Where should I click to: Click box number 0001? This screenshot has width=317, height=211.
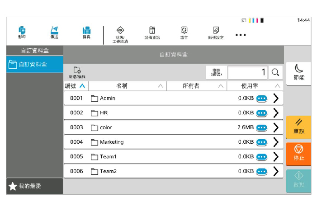[x=76, y=98]
